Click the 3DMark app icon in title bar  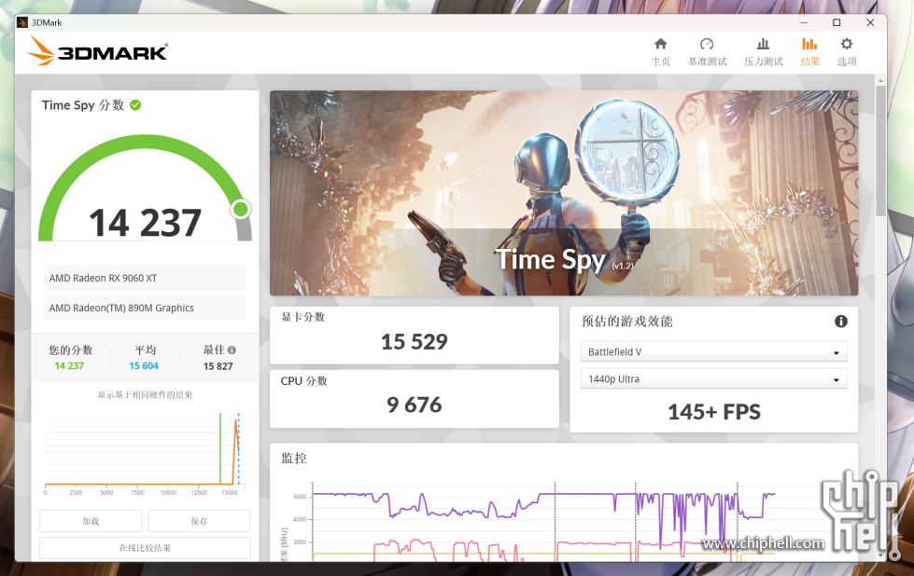[x=22, y=22]
